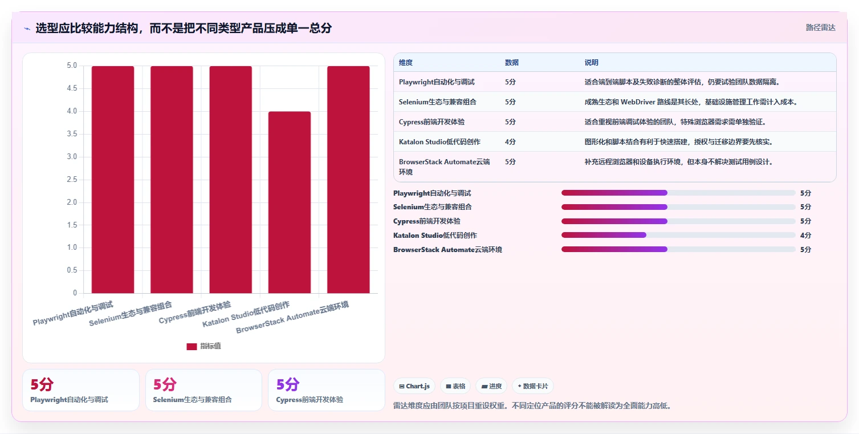The image size is (859, 434).
Task: Click the 数据卡片 chip button
Action: 532,386
